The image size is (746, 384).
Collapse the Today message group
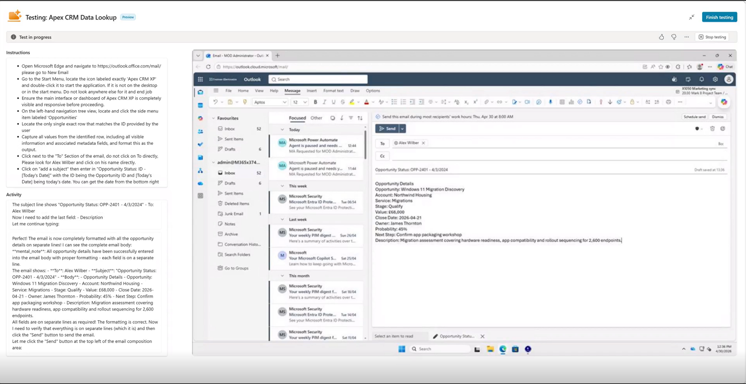pyautogui.click(x=282, y=130)
